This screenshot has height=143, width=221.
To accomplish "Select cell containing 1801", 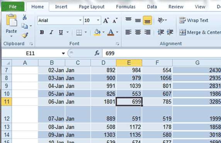I will pos(103,102).
